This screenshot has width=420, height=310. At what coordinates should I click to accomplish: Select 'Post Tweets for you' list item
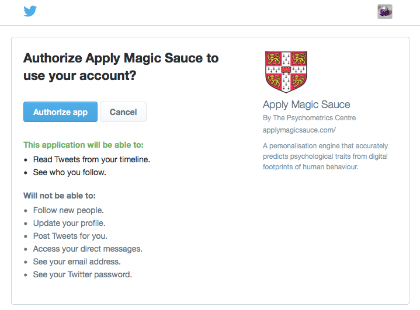tap(70, 236)
